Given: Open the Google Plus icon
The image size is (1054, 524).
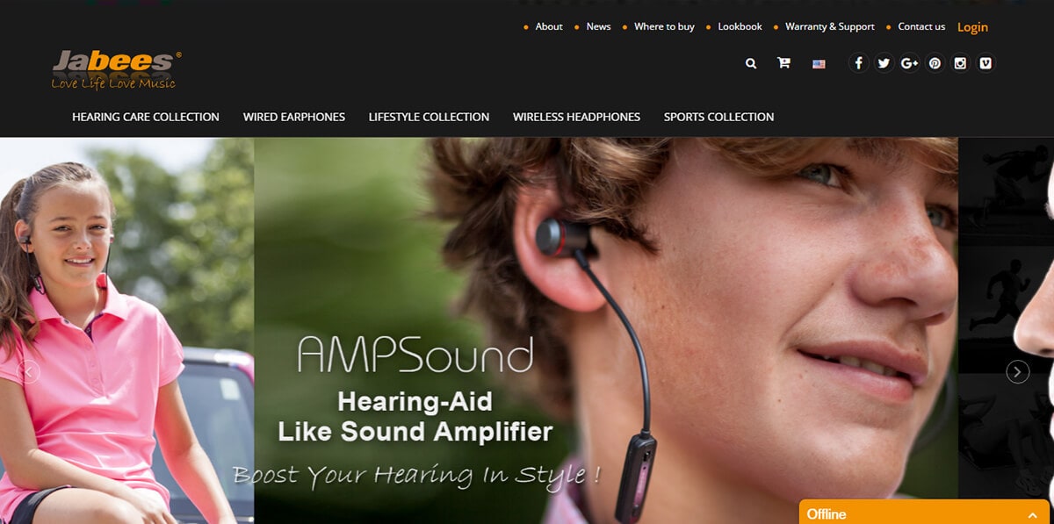Looking at the screenshot, I should pos(909,63).
